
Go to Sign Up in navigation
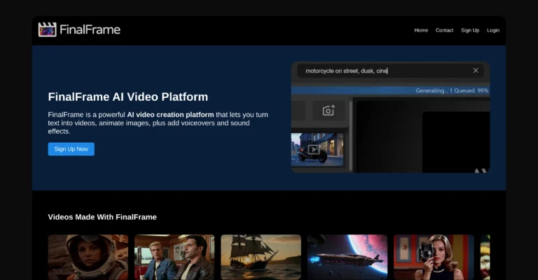[470, 30]
